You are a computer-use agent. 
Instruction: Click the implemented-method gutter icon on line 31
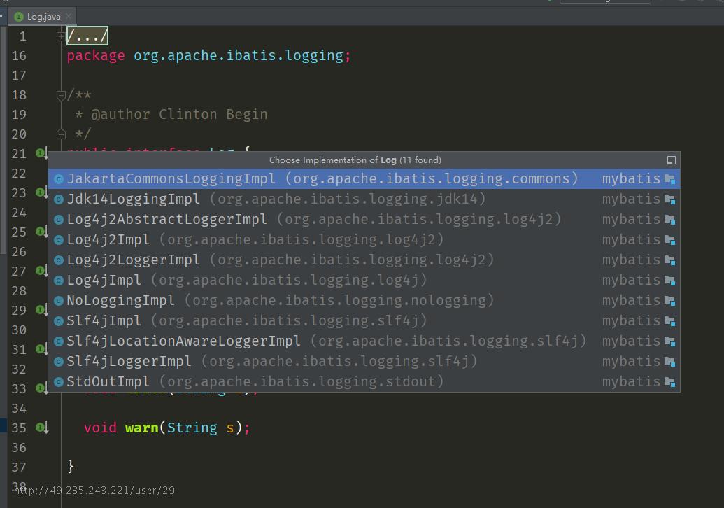[x=41, y=349]
